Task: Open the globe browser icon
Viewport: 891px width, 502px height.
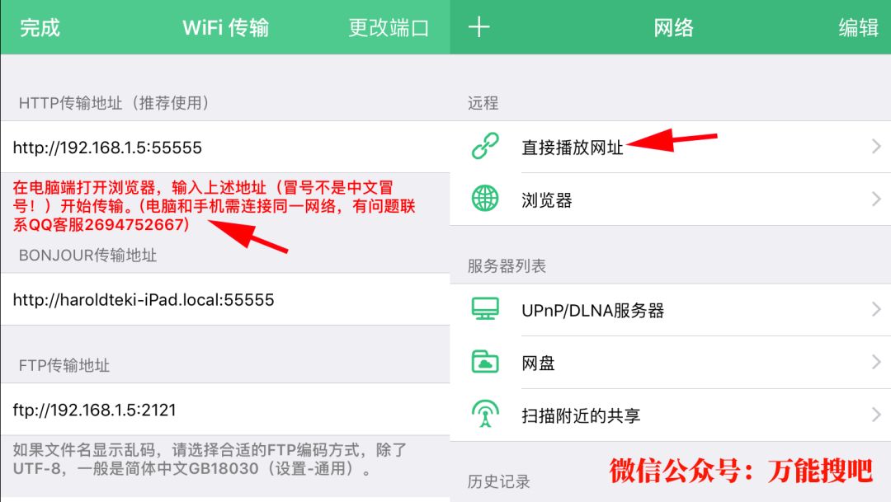Action: point(485,199)
